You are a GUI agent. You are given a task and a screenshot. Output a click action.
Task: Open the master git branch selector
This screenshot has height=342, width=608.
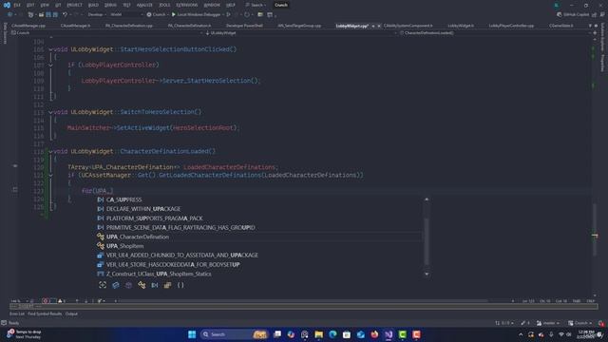tap(548, 323)
